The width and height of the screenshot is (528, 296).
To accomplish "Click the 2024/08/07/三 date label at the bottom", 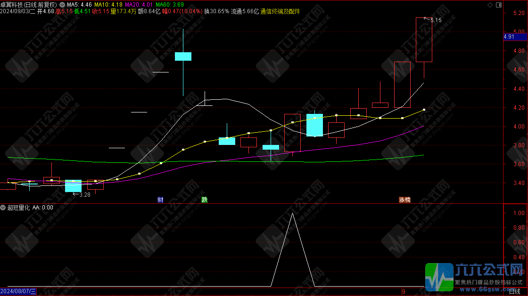I will 18,291.
